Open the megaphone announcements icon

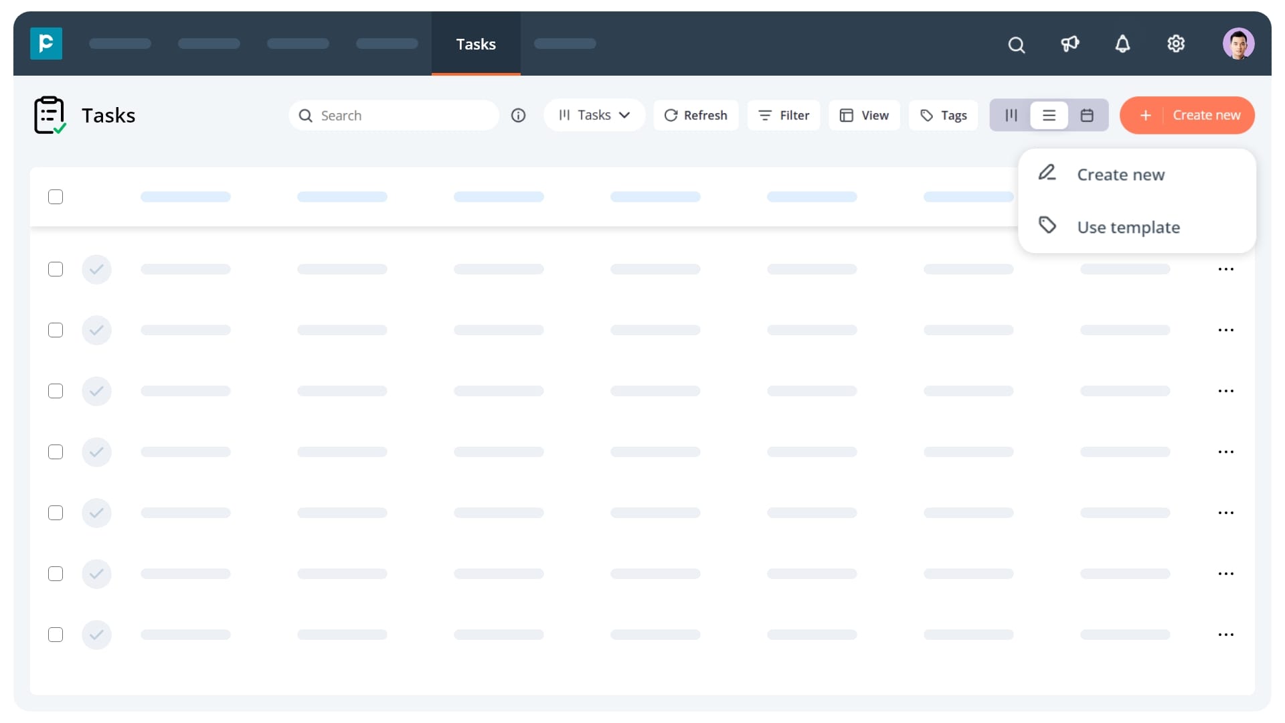click(1069, 44)
